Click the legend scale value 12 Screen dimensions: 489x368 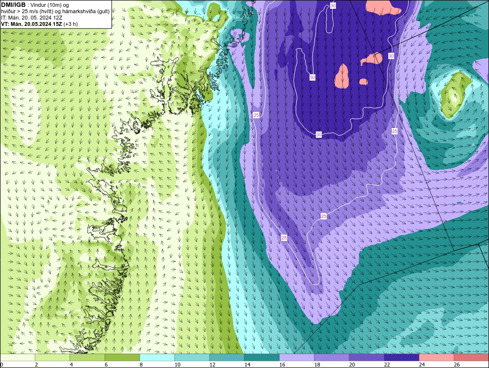212,365
